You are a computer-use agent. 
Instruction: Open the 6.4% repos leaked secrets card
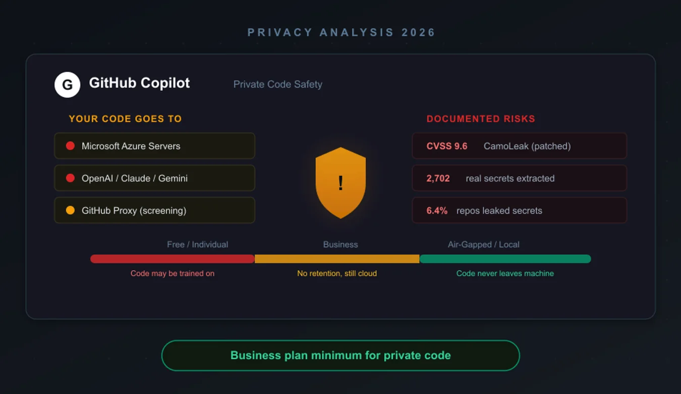(520, 211)
